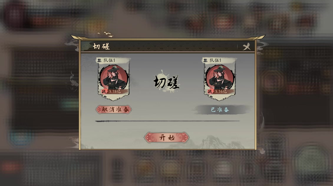333x186 pixels.
Task: Click the 取消准备 cancel-ready button
Action: [x=114, y=109]
